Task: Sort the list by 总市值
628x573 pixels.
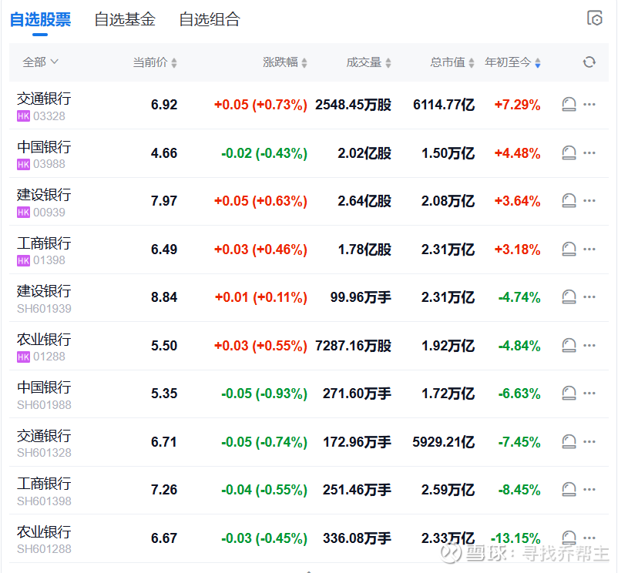Action: click(x=452, y=62)
